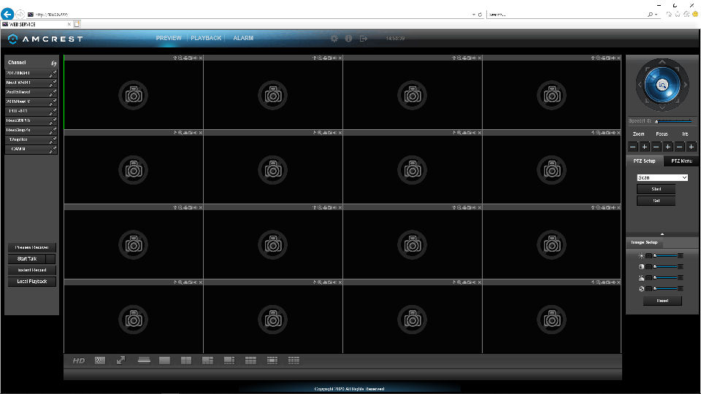This screenshot has width=701, height=394.
Task: Click the center button of the PTZ wheel
Action: (x=662, y=85)
